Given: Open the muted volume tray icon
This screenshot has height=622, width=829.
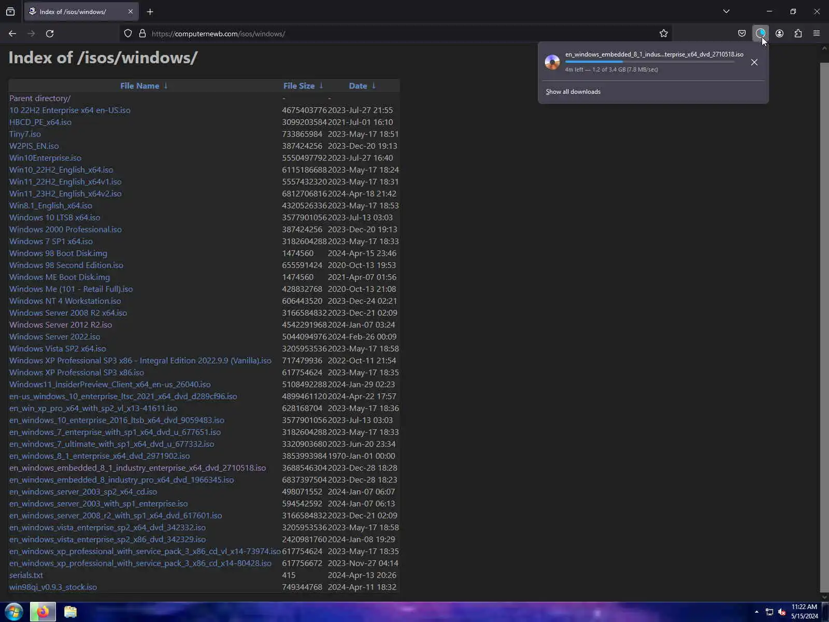Looking at the screenshot, I should [782, 612].
